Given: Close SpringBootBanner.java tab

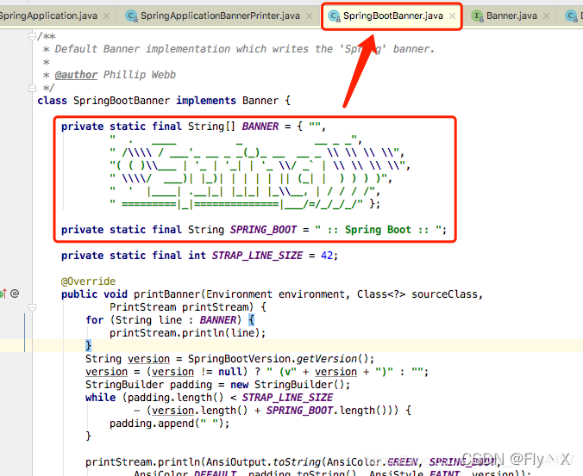Looking at the screenshot, I should point(452,16).
